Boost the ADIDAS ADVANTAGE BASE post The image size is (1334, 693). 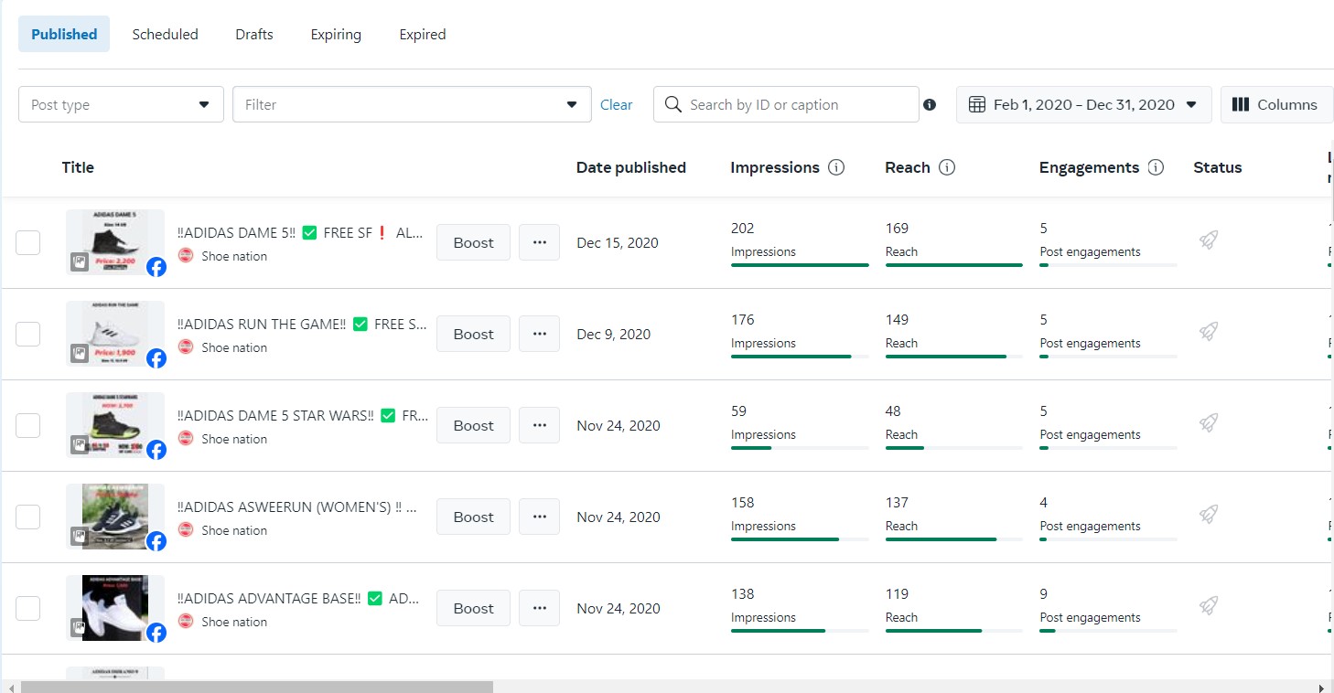(473, 608)
